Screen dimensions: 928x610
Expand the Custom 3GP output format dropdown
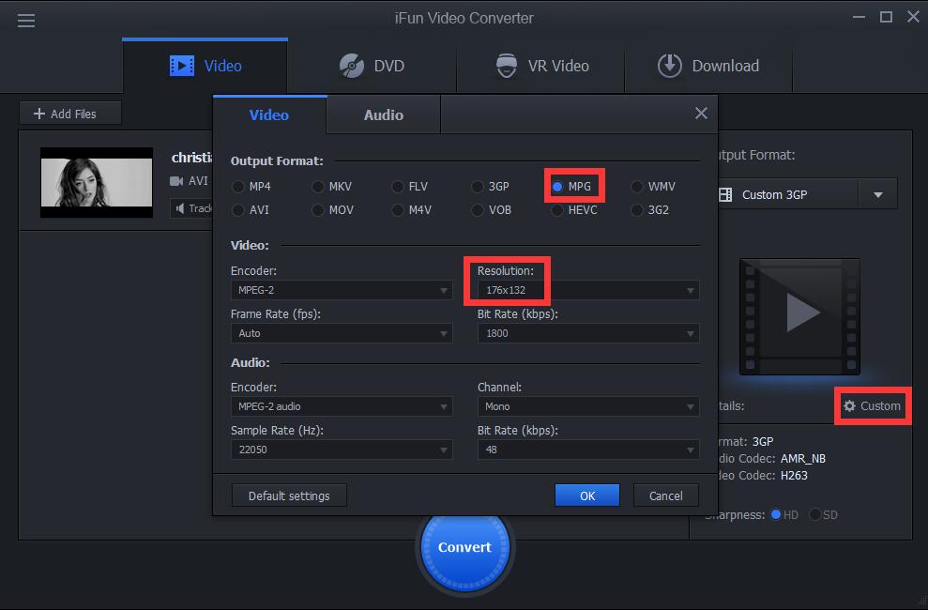pyautogui.click(x=877, y=194)
